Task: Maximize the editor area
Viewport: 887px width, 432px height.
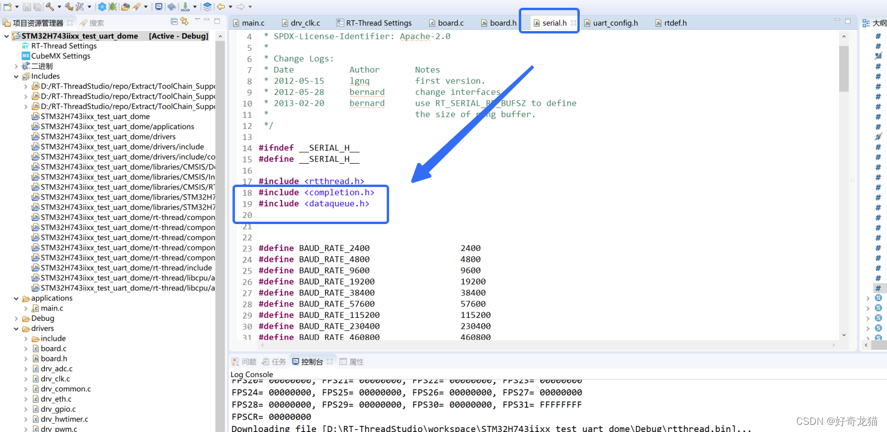Action: (848, 21)
